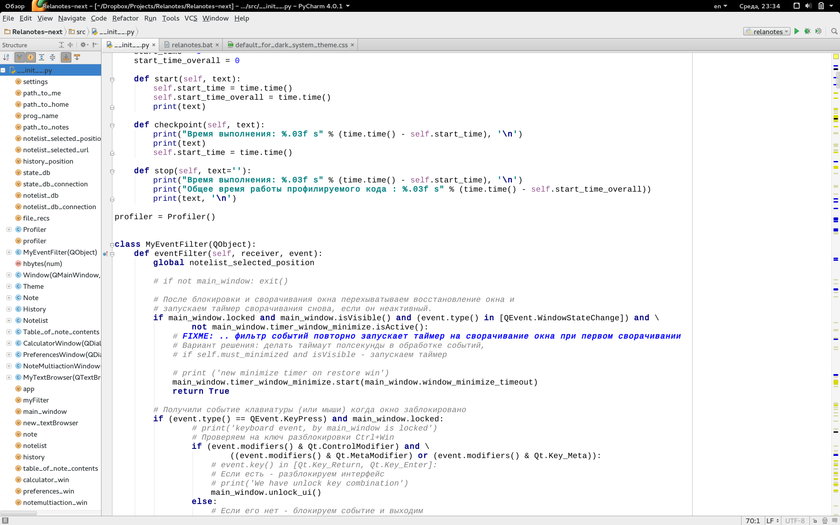Expand the Profiler class node
The height and width of the screenshot is (525, 840).
click(x=9, y=230)
